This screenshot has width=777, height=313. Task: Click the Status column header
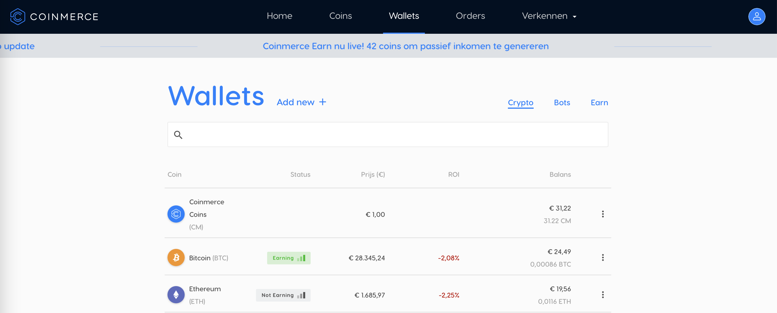pyautogui.click(x=300, y=175)
